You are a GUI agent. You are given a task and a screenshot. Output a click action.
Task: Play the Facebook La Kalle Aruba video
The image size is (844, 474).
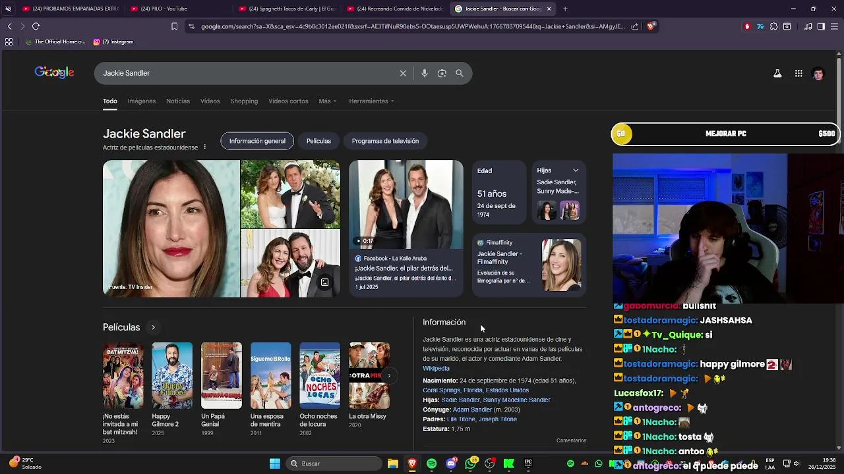click(x=406, y=204)
